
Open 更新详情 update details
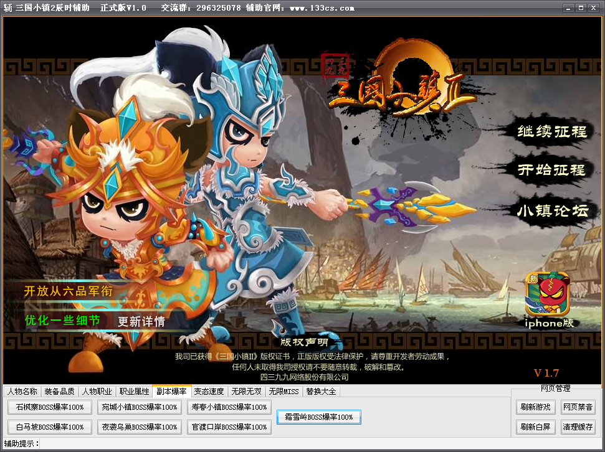tap(141, 322)
